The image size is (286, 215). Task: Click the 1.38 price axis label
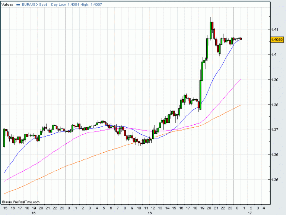coord(275,105)
